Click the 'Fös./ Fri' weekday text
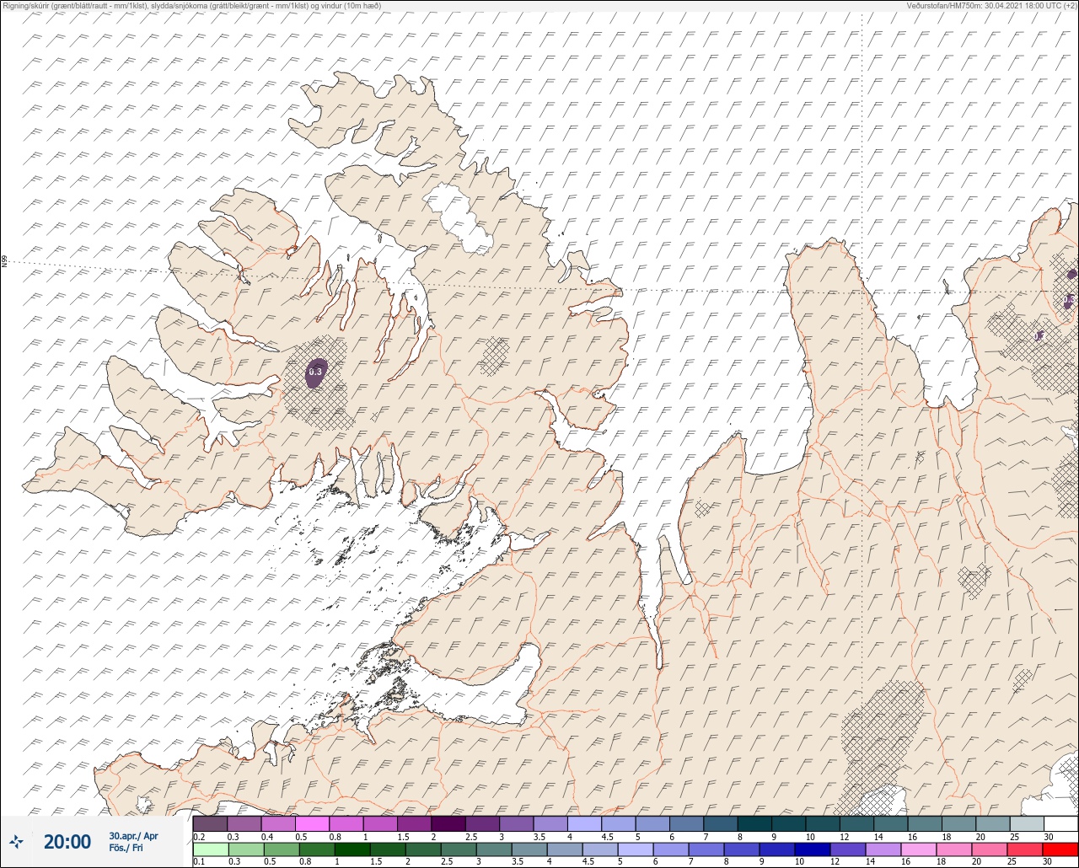Image resolution: width=1079 pixels, height=868 pixels. click(126, 848)
